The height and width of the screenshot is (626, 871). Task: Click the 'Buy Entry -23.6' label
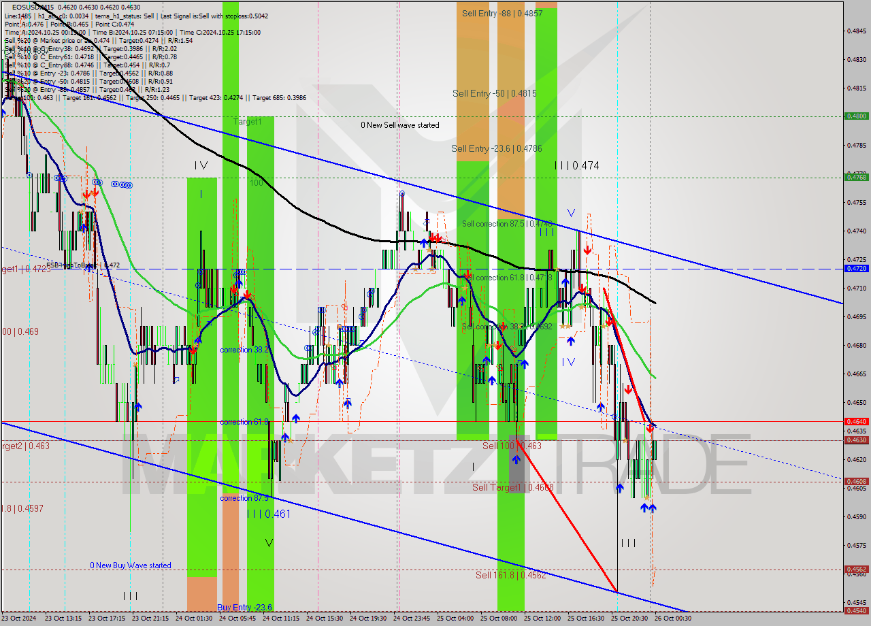click(x=245, y=608)
